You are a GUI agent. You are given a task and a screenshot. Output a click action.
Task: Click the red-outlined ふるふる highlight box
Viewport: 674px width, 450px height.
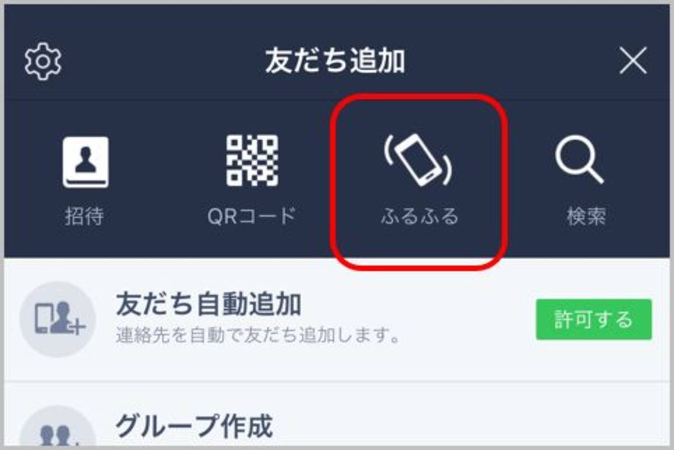(419, 181)
